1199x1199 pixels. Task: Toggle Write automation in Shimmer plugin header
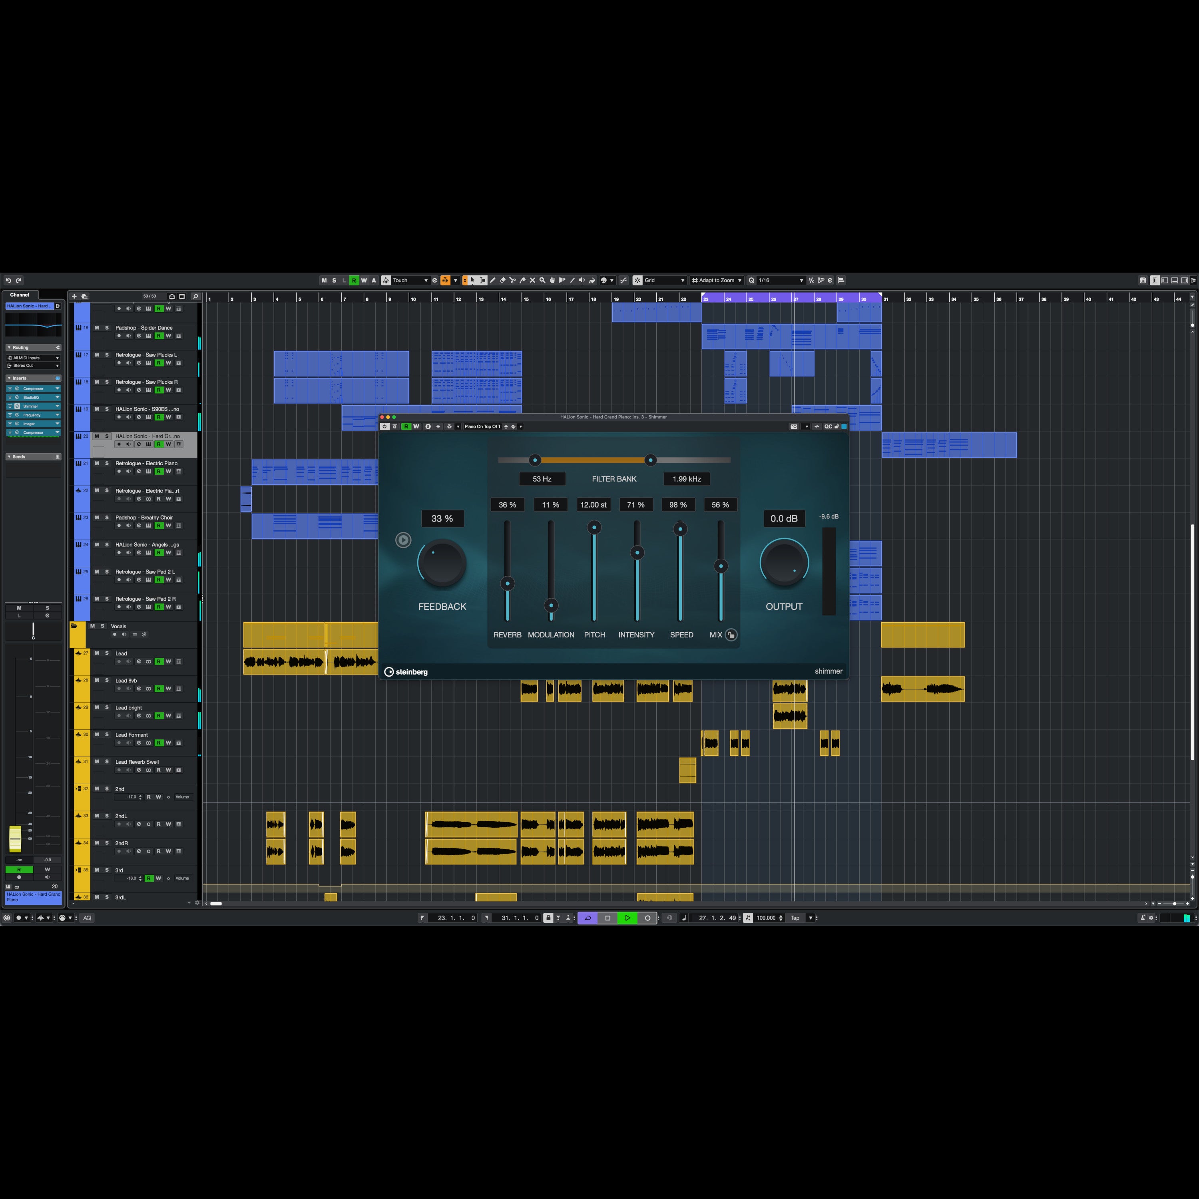[x=416, y=426]
